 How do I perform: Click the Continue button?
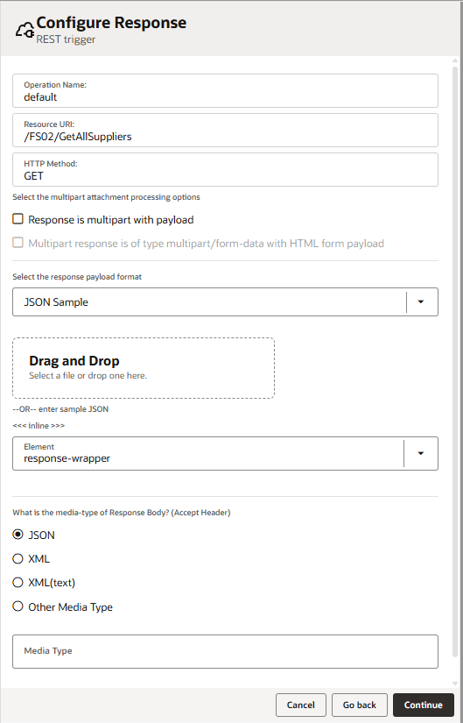pos(424,705)
